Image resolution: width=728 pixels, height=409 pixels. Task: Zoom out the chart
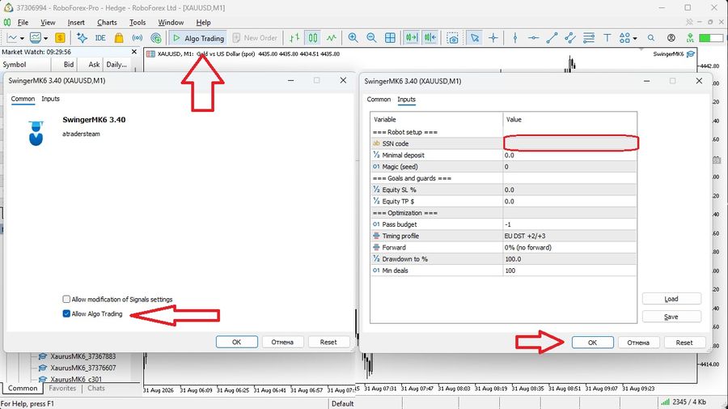click(x=371, y=38)
